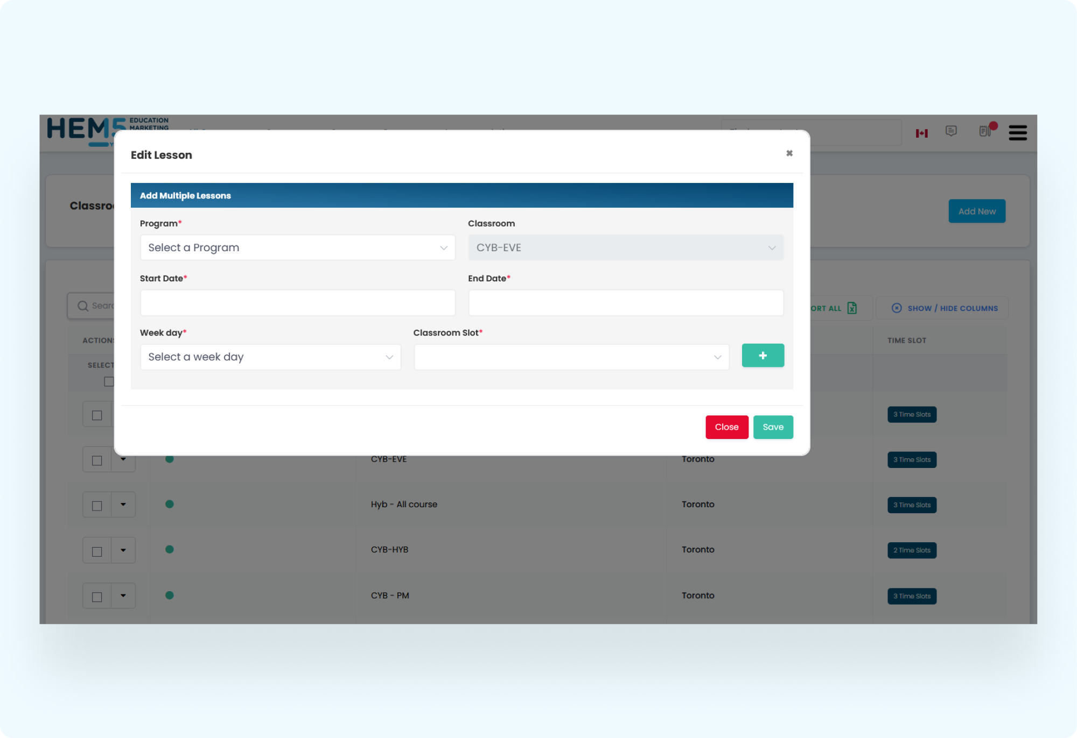Click the Time Slot column header
Image resolution: width=1077 pixels, height=738 pixels.
point(907,340)
